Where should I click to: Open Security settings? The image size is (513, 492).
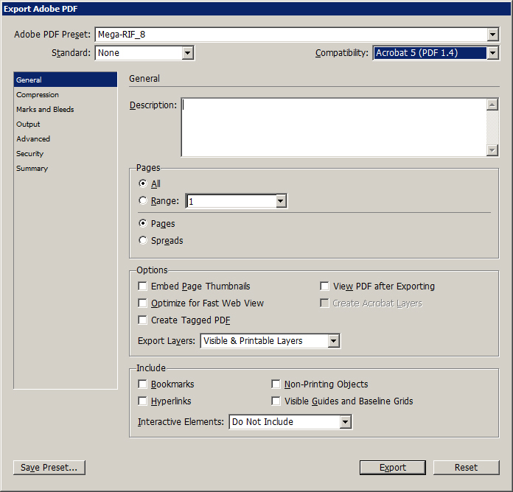(x=66, y=154)
